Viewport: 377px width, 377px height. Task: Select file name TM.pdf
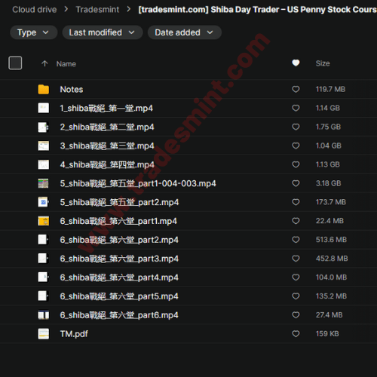point(74,334)
